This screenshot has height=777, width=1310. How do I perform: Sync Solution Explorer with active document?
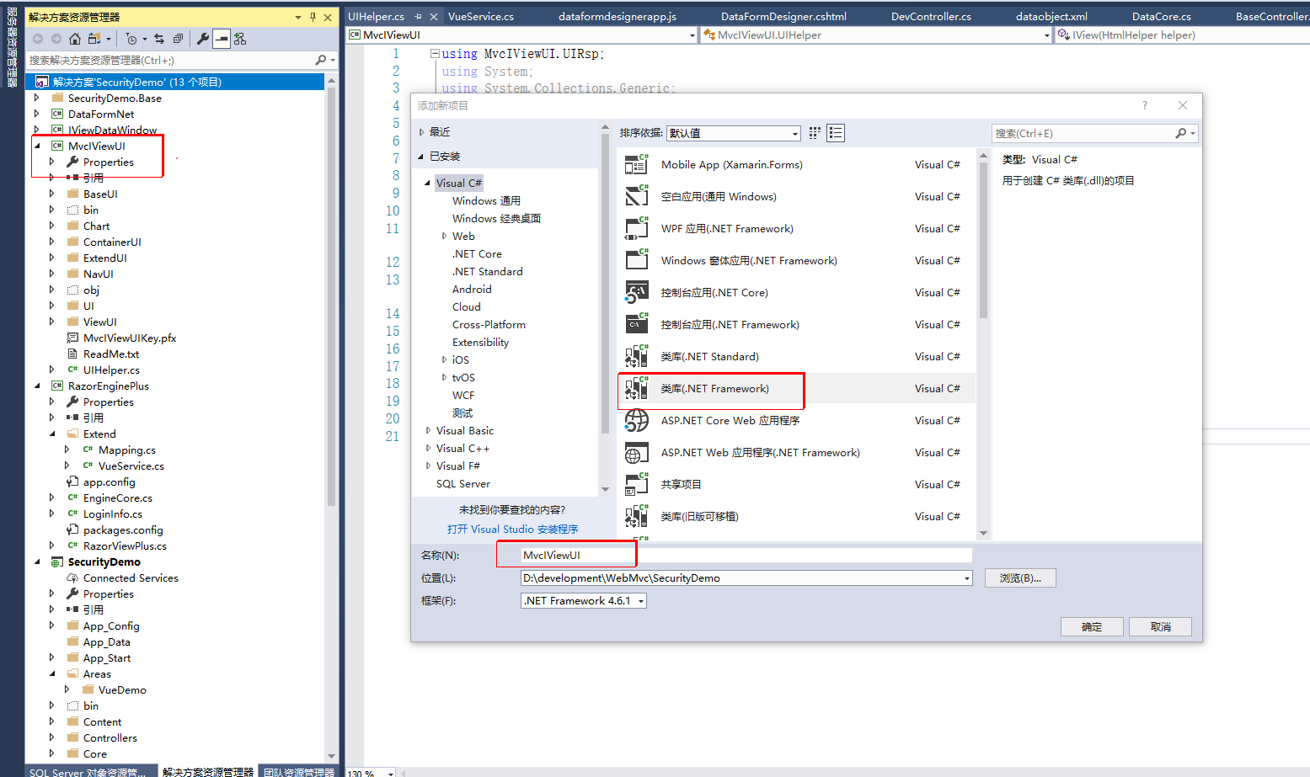click(x=159, y=38)
